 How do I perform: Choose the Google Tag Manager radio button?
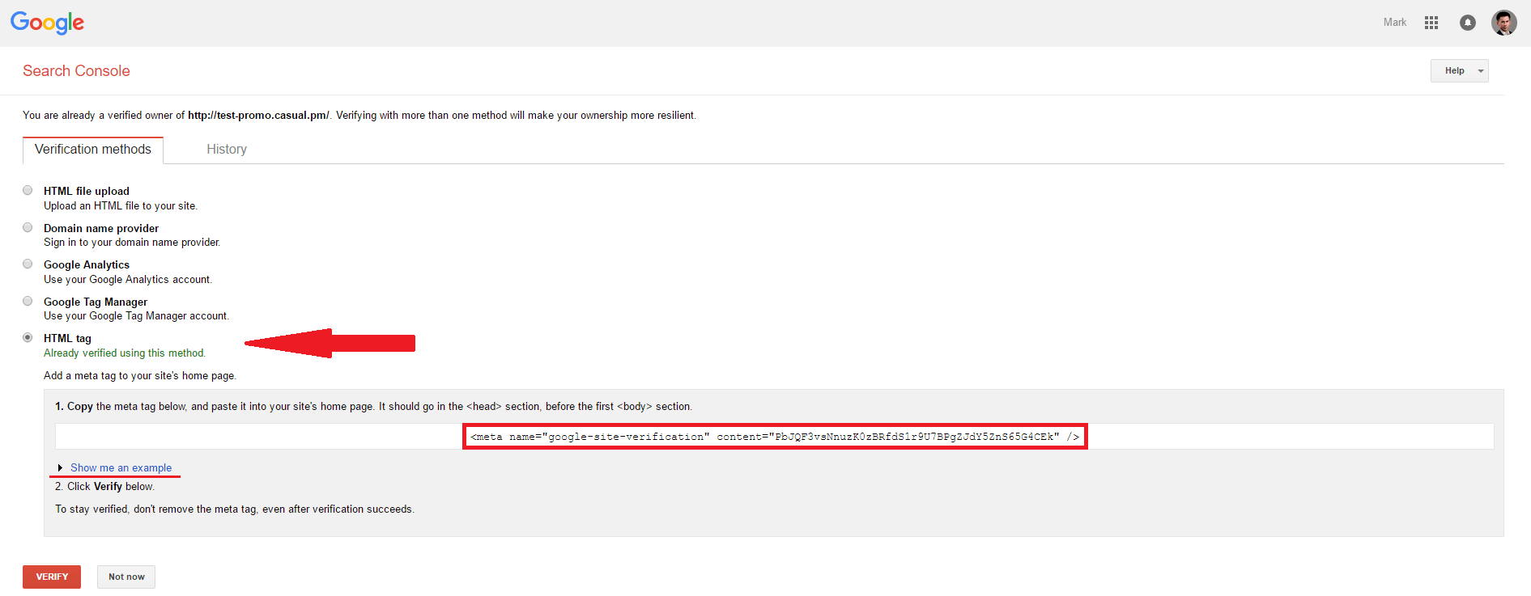(28, 302)
